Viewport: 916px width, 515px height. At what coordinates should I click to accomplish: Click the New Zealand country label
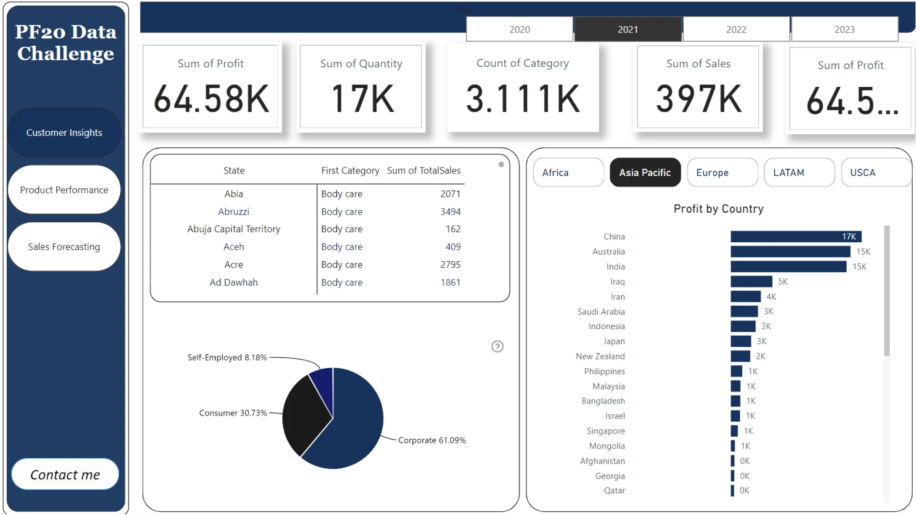600,356
